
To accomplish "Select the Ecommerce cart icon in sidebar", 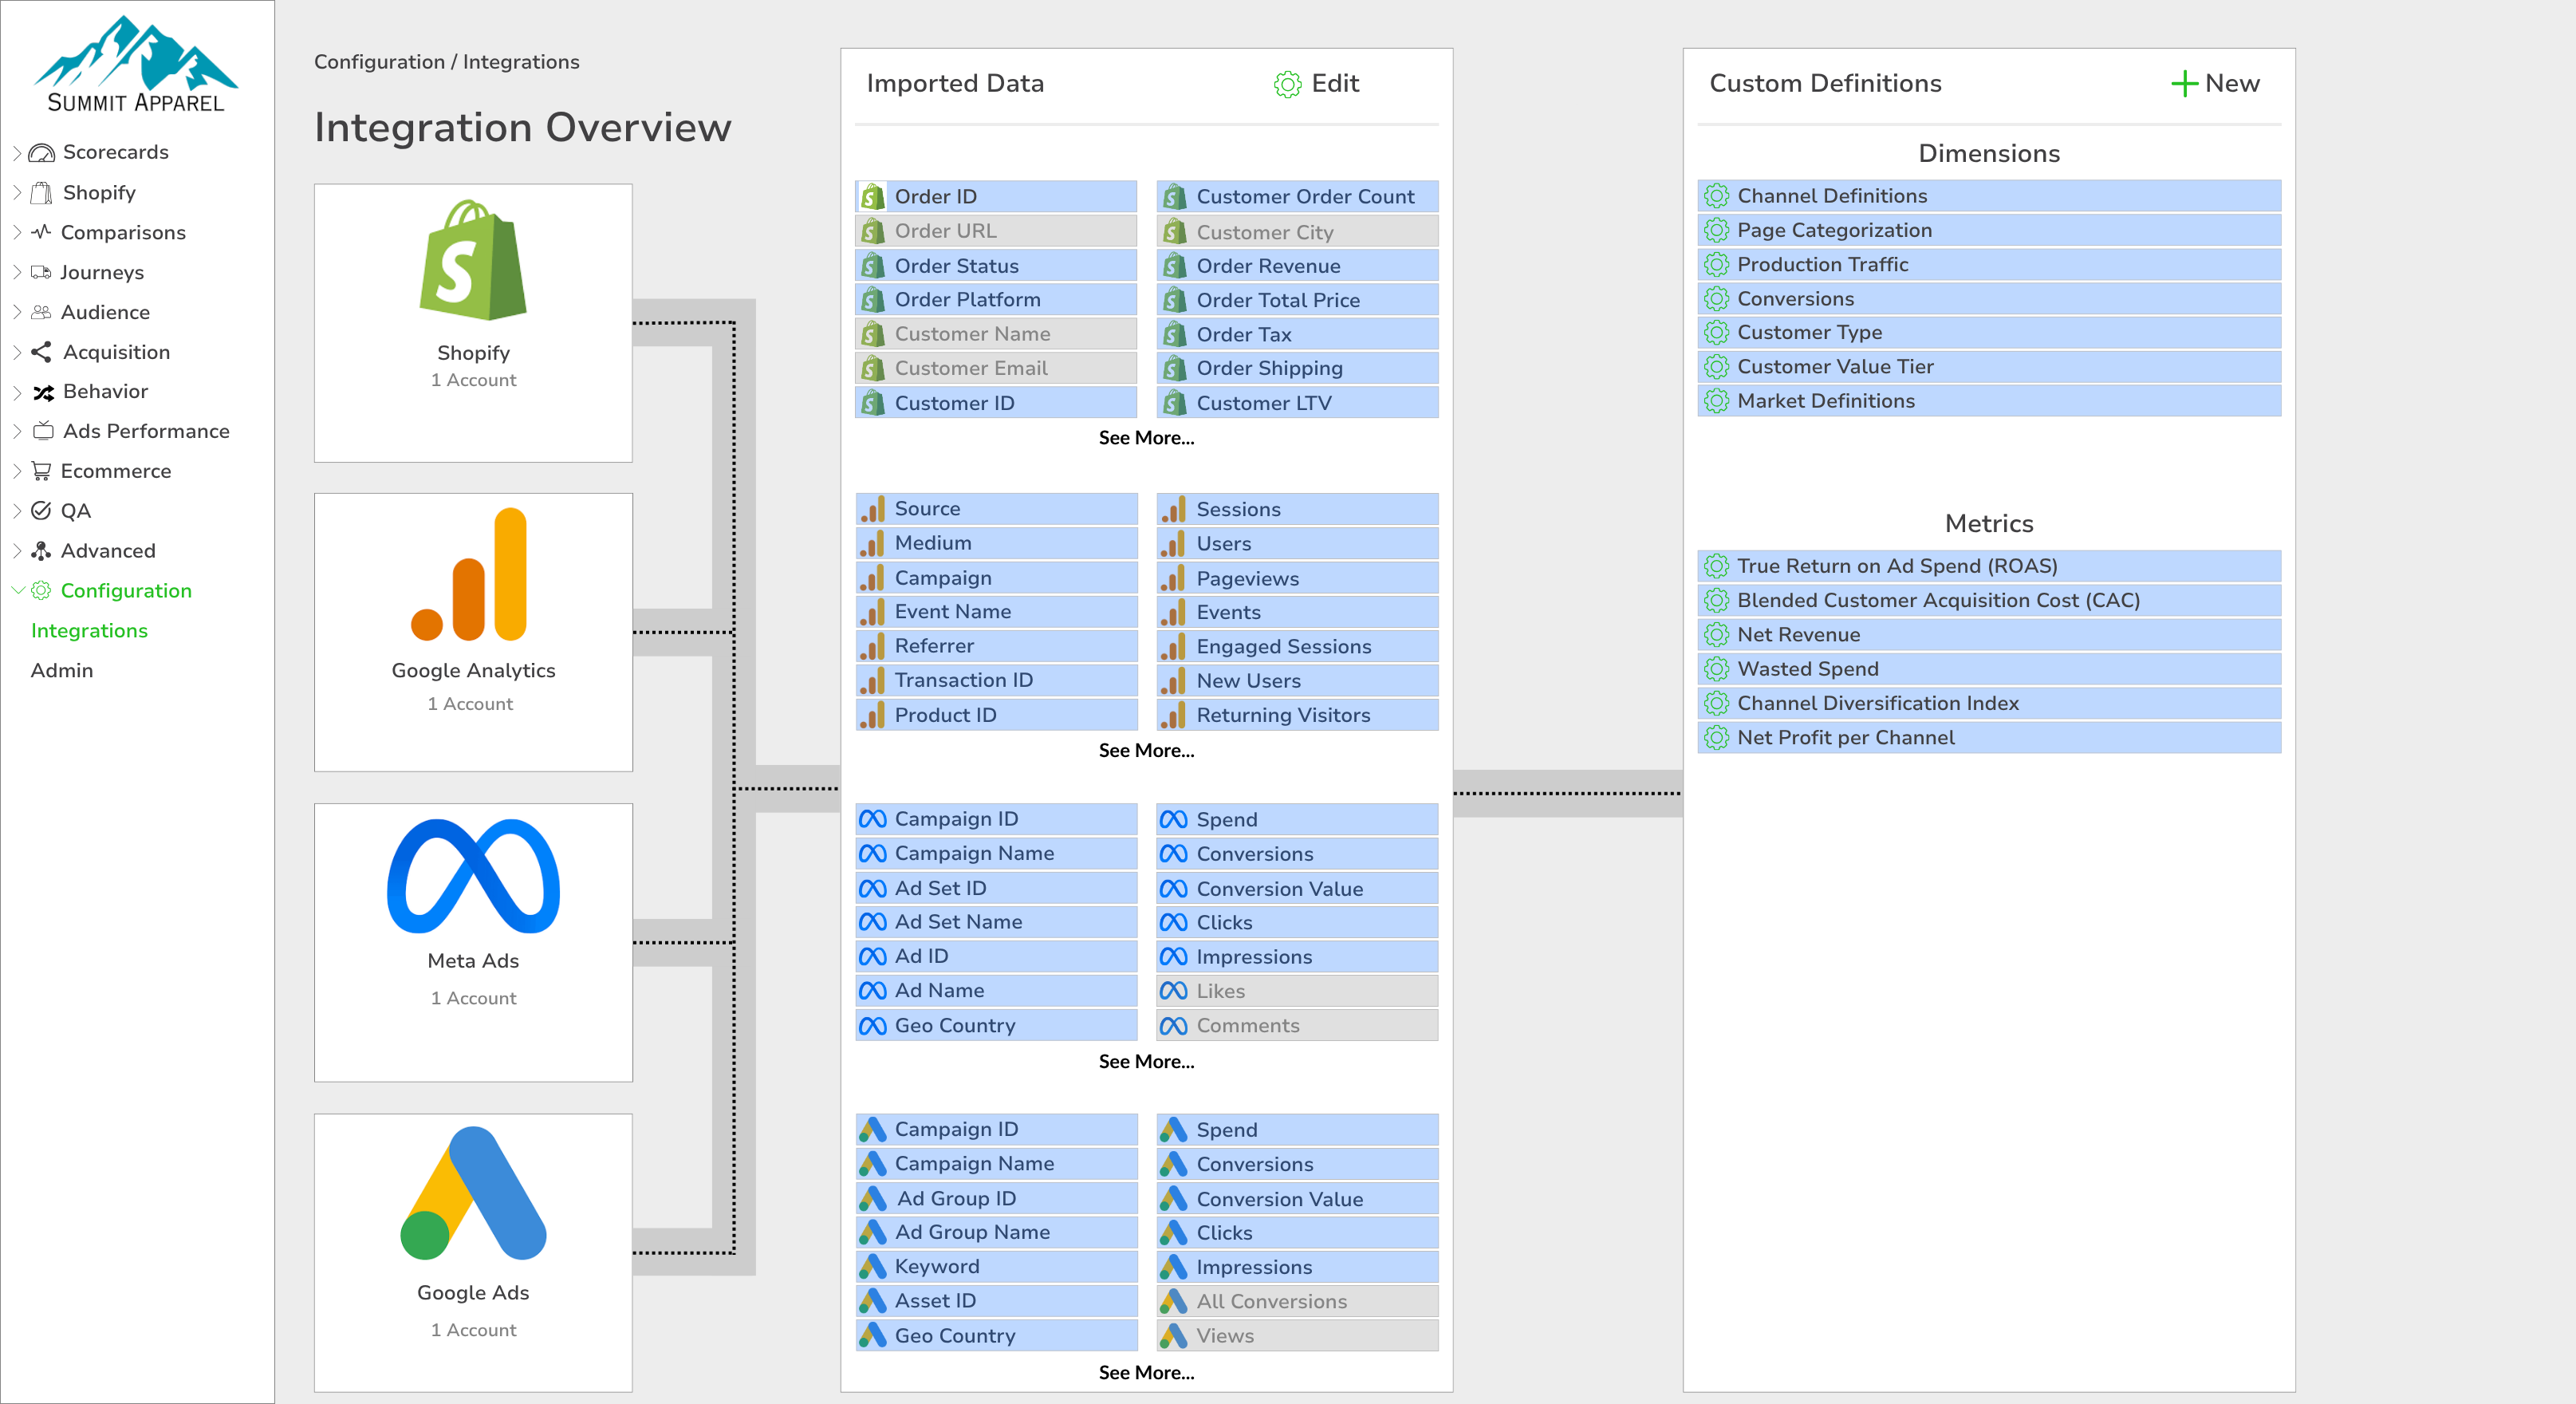I will (40, 471).
